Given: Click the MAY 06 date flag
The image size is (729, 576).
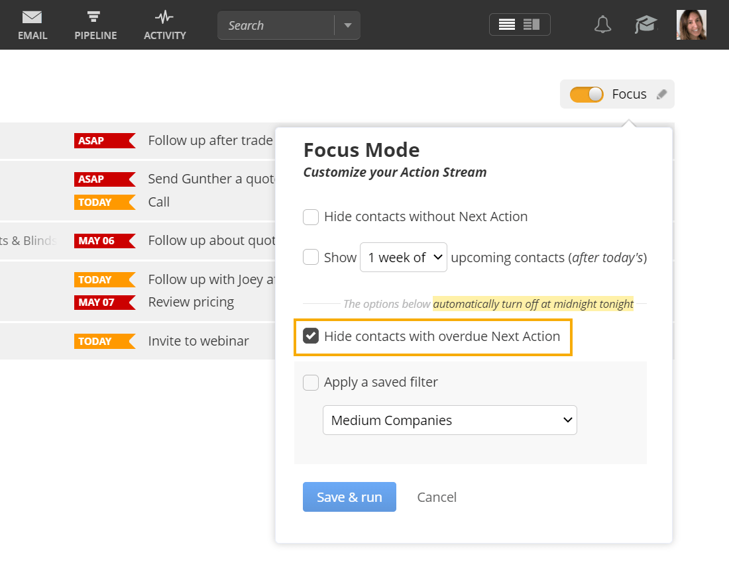Looking at the screenshot, I should tap(105, 240).
